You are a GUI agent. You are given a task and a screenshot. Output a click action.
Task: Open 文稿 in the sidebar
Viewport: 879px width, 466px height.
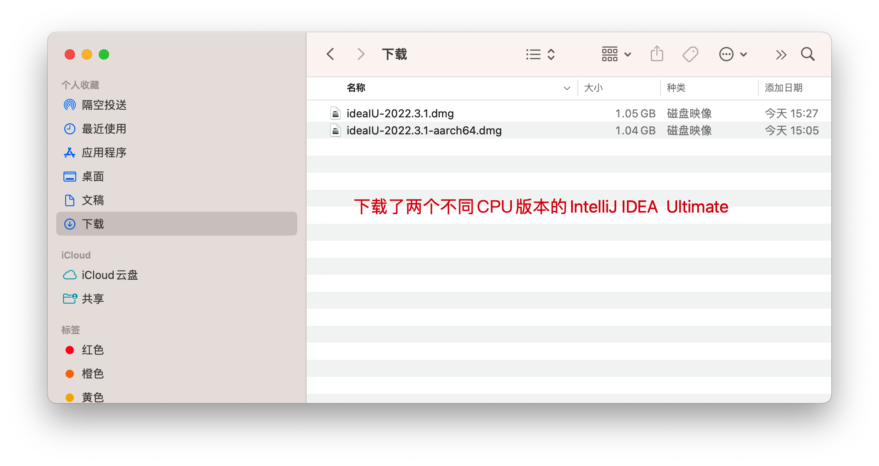click(x=177, y=200)
